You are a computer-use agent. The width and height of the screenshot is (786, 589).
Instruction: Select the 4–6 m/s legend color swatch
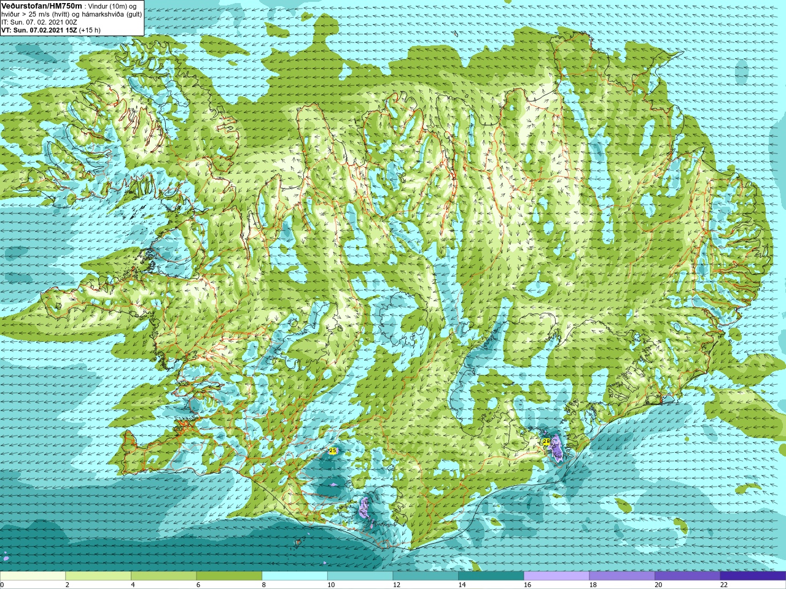coord(163,576)
